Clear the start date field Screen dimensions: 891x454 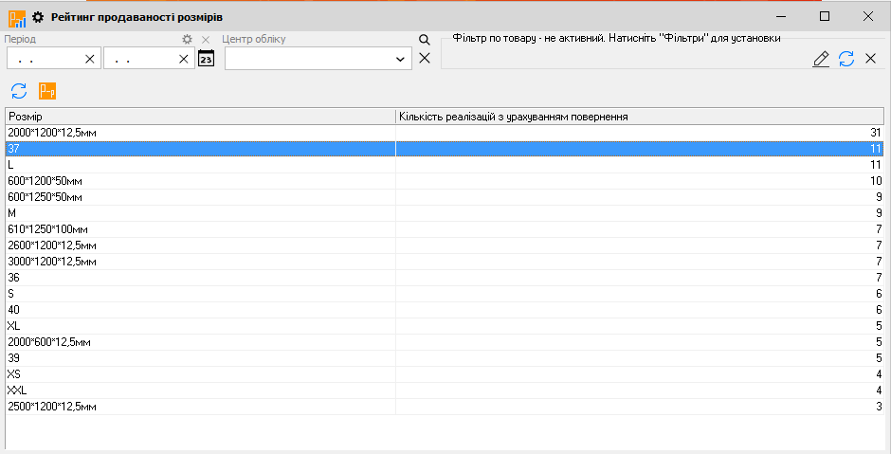pyautogui.click(x=90, y=59)
